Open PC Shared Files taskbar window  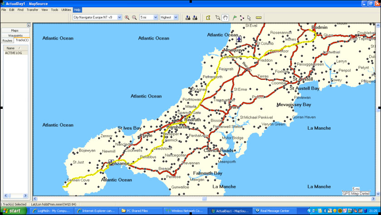[x=141, y=211]
